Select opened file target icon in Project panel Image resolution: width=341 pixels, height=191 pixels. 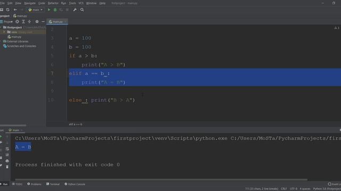tap(17, 22)
